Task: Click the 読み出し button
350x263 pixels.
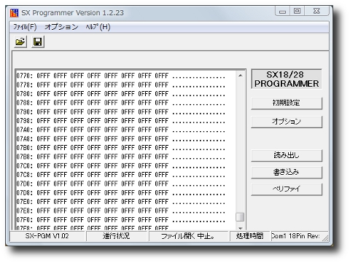Action: pos(287,155)
